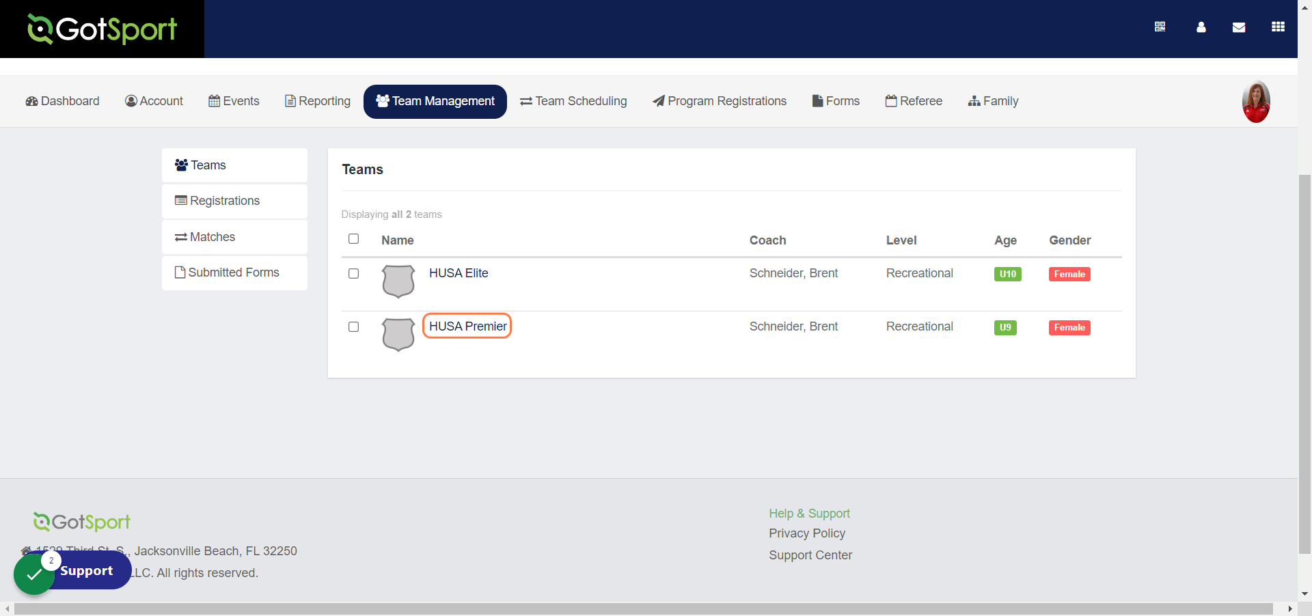The image size is (1312, 616).
Task: Open the Reporting tab
Action: pyautogui.click(x=318, y=101)
